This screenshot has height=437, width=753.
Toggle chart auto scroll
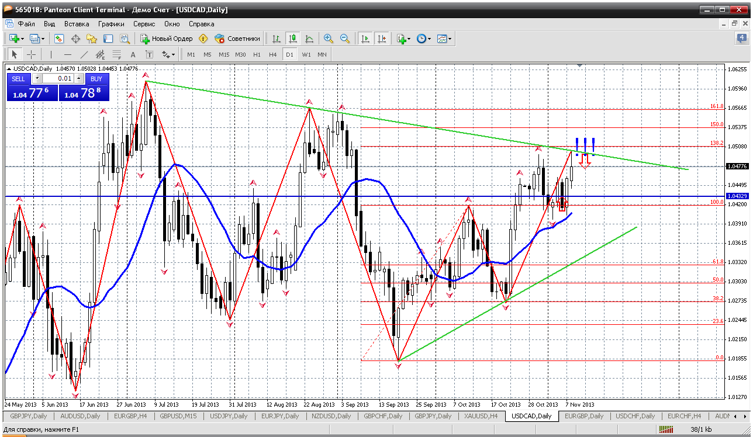tap(365, 39)
